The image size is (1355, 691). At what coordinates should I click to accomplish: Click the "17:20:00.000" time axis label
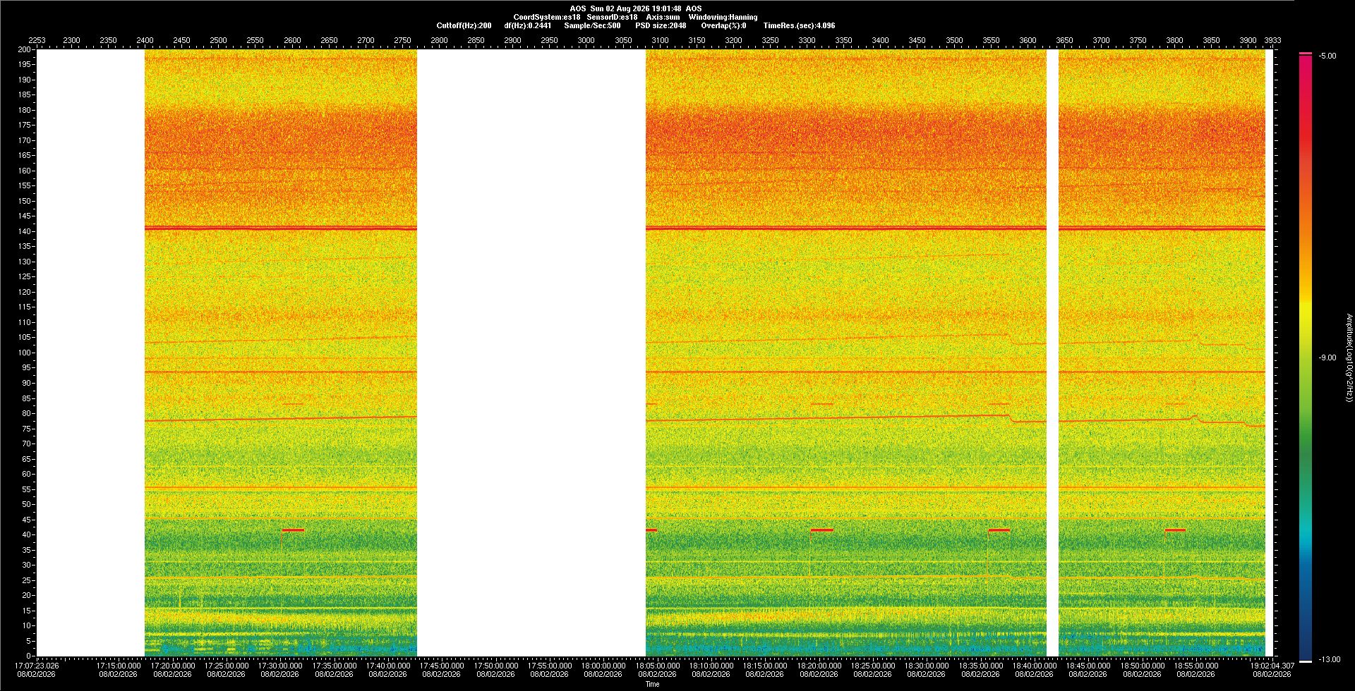[172, 665]
